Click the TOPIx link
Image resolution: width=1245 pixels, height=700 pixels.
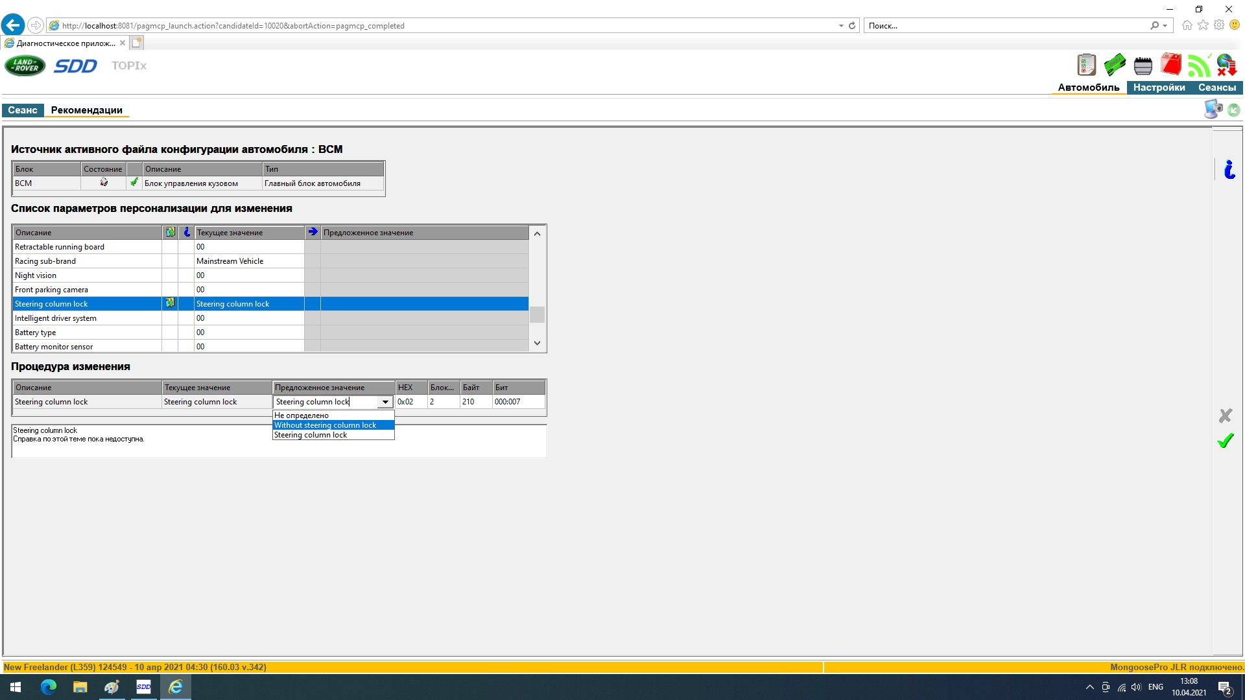point(129,65)
